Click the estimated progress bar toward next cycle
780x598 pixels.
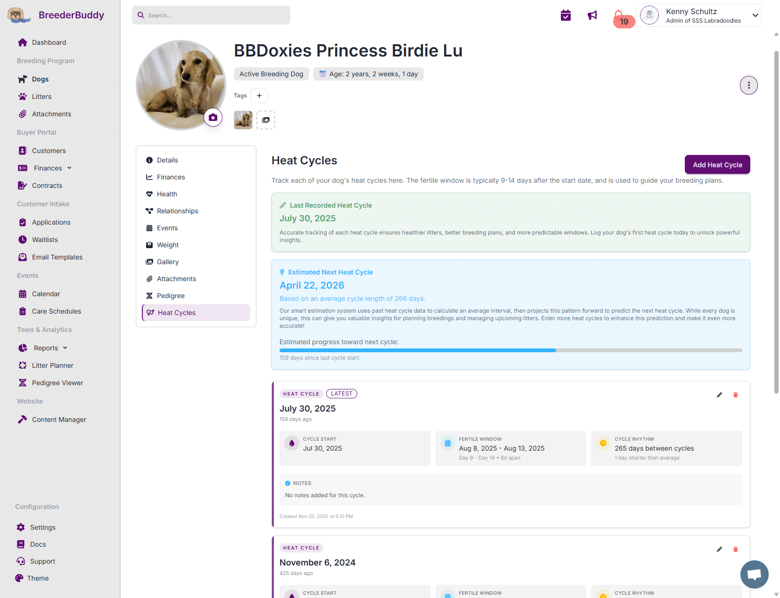[x=510, y=350]
